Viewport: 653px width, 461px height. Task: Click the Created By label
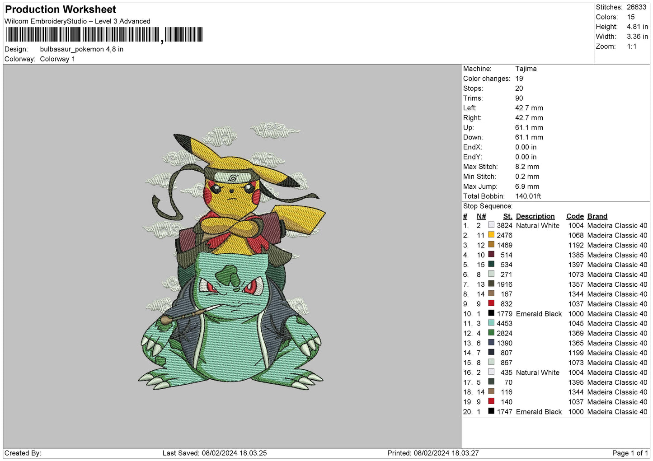pyautogui.click(x=23, y=453)
